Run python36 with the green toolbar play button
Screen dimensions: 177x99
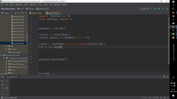155,9
